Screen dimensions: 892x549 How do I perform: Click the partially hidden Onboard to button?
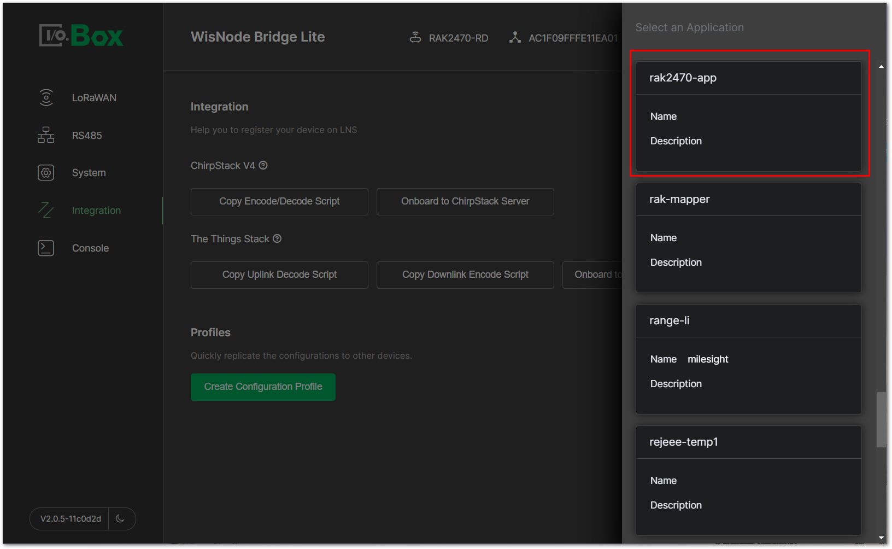592,274
